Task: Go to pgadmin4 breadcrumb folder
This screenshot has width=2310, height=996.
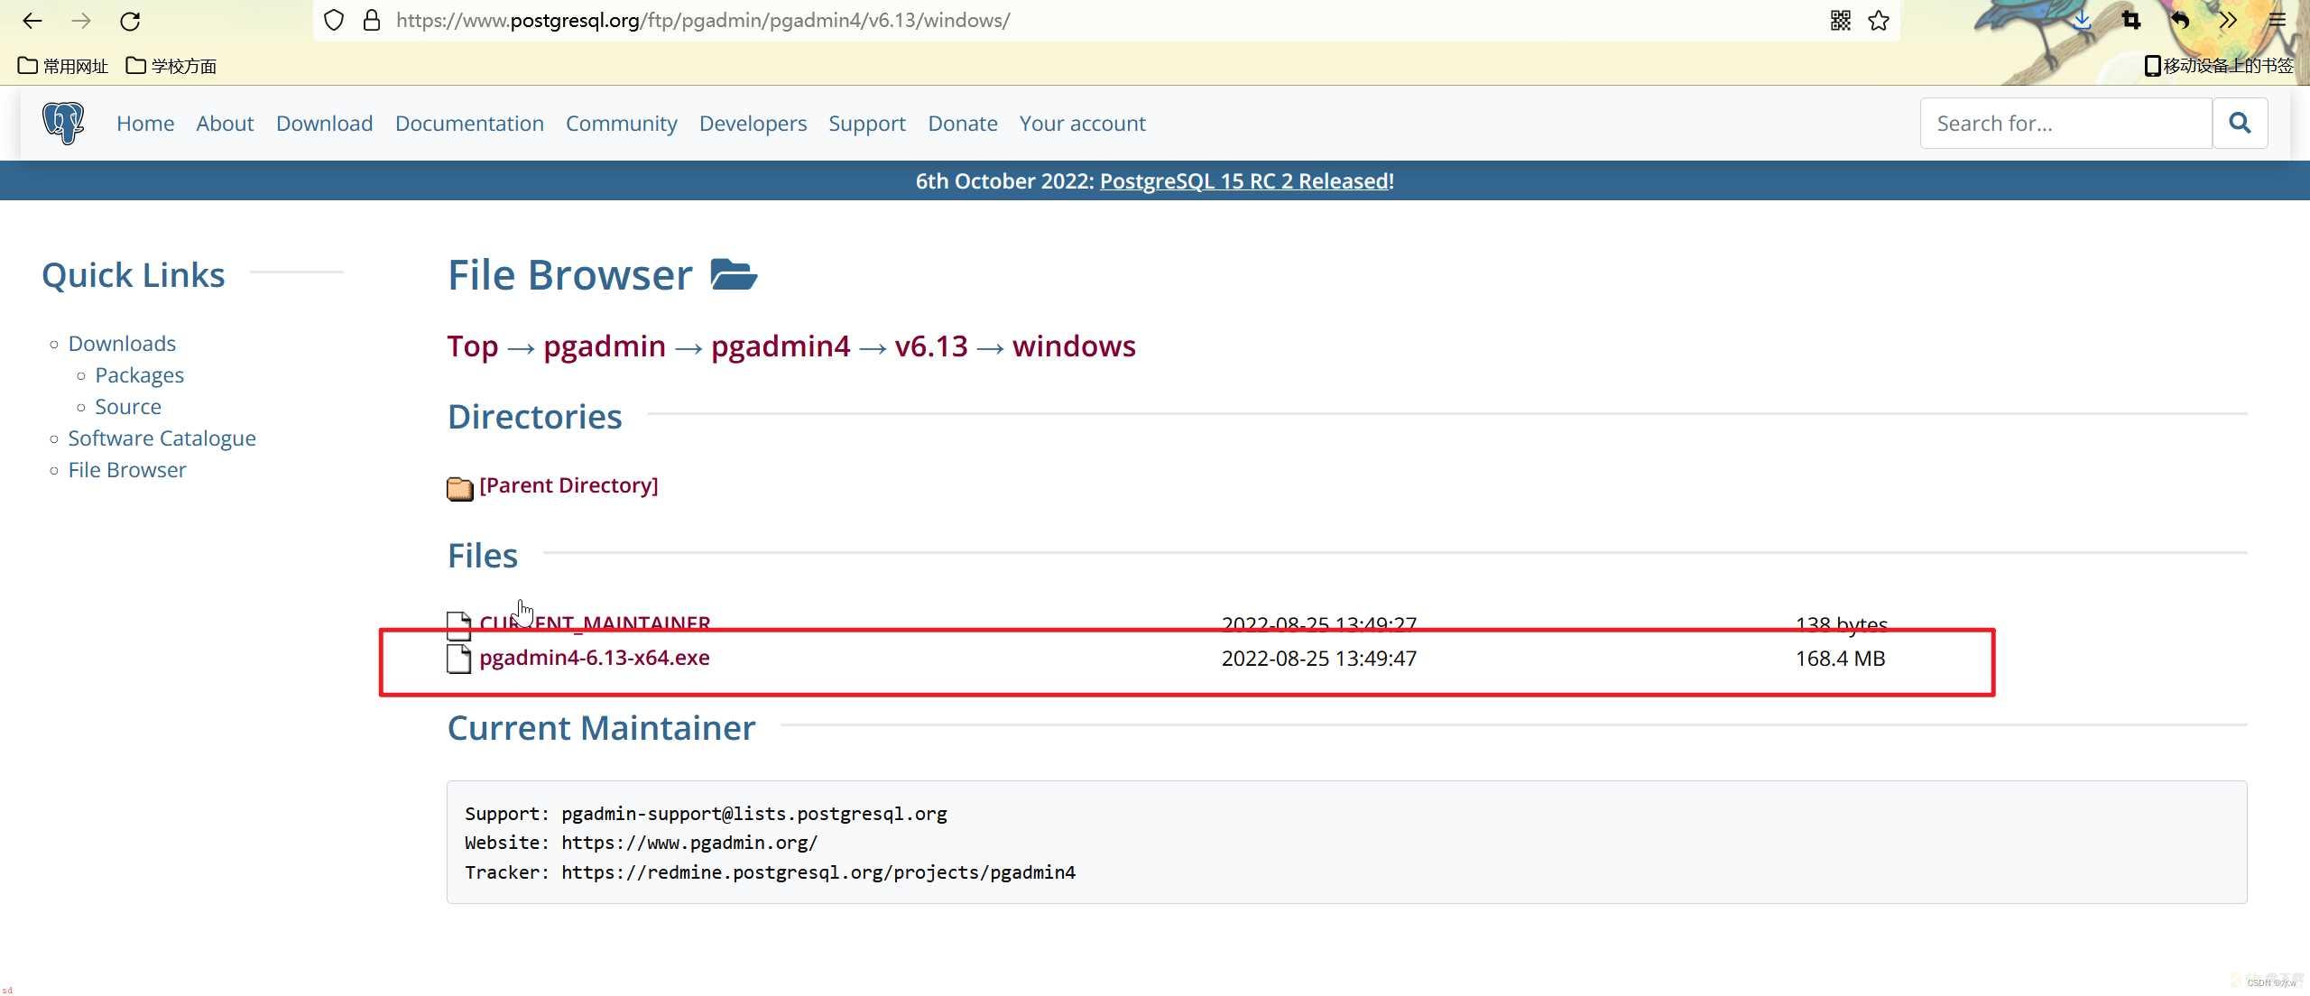Action: click(781, 346)
